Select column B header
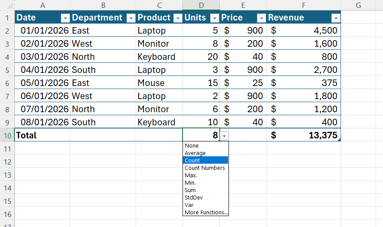383x227 pixels. [103, 5]
